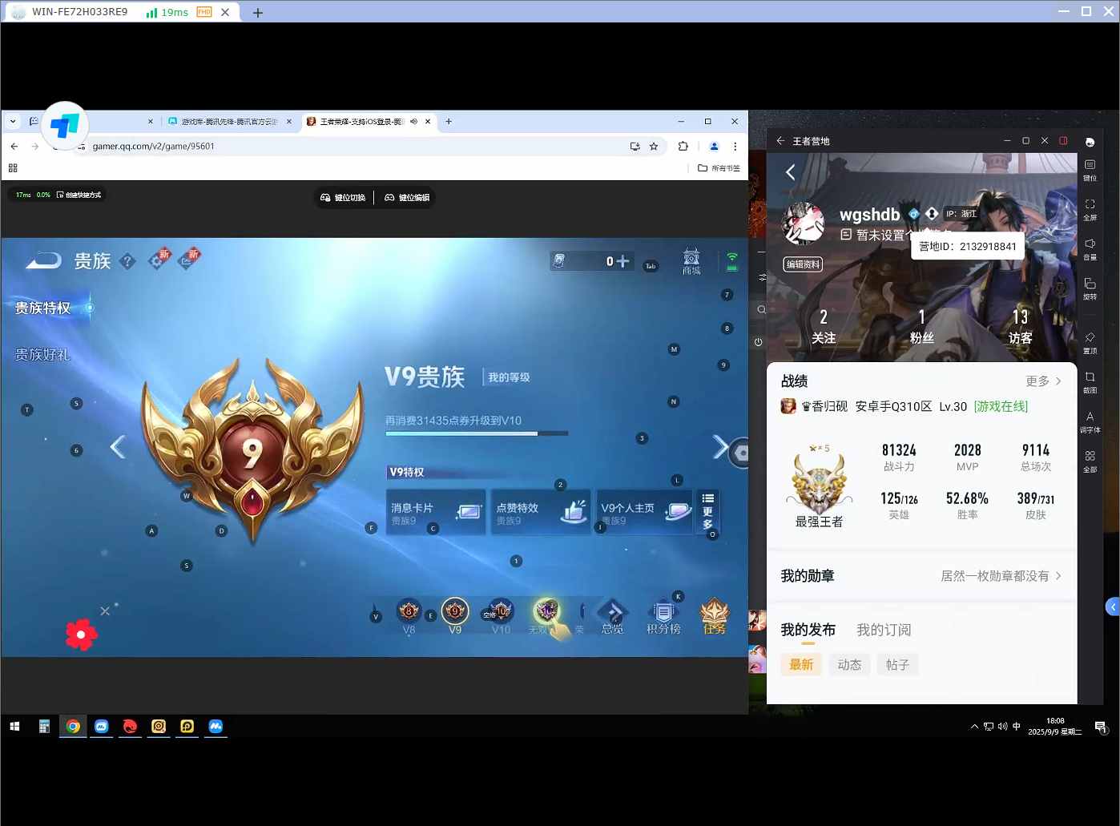
Task: Open the Windows Start menu
Action: point(14,727)
